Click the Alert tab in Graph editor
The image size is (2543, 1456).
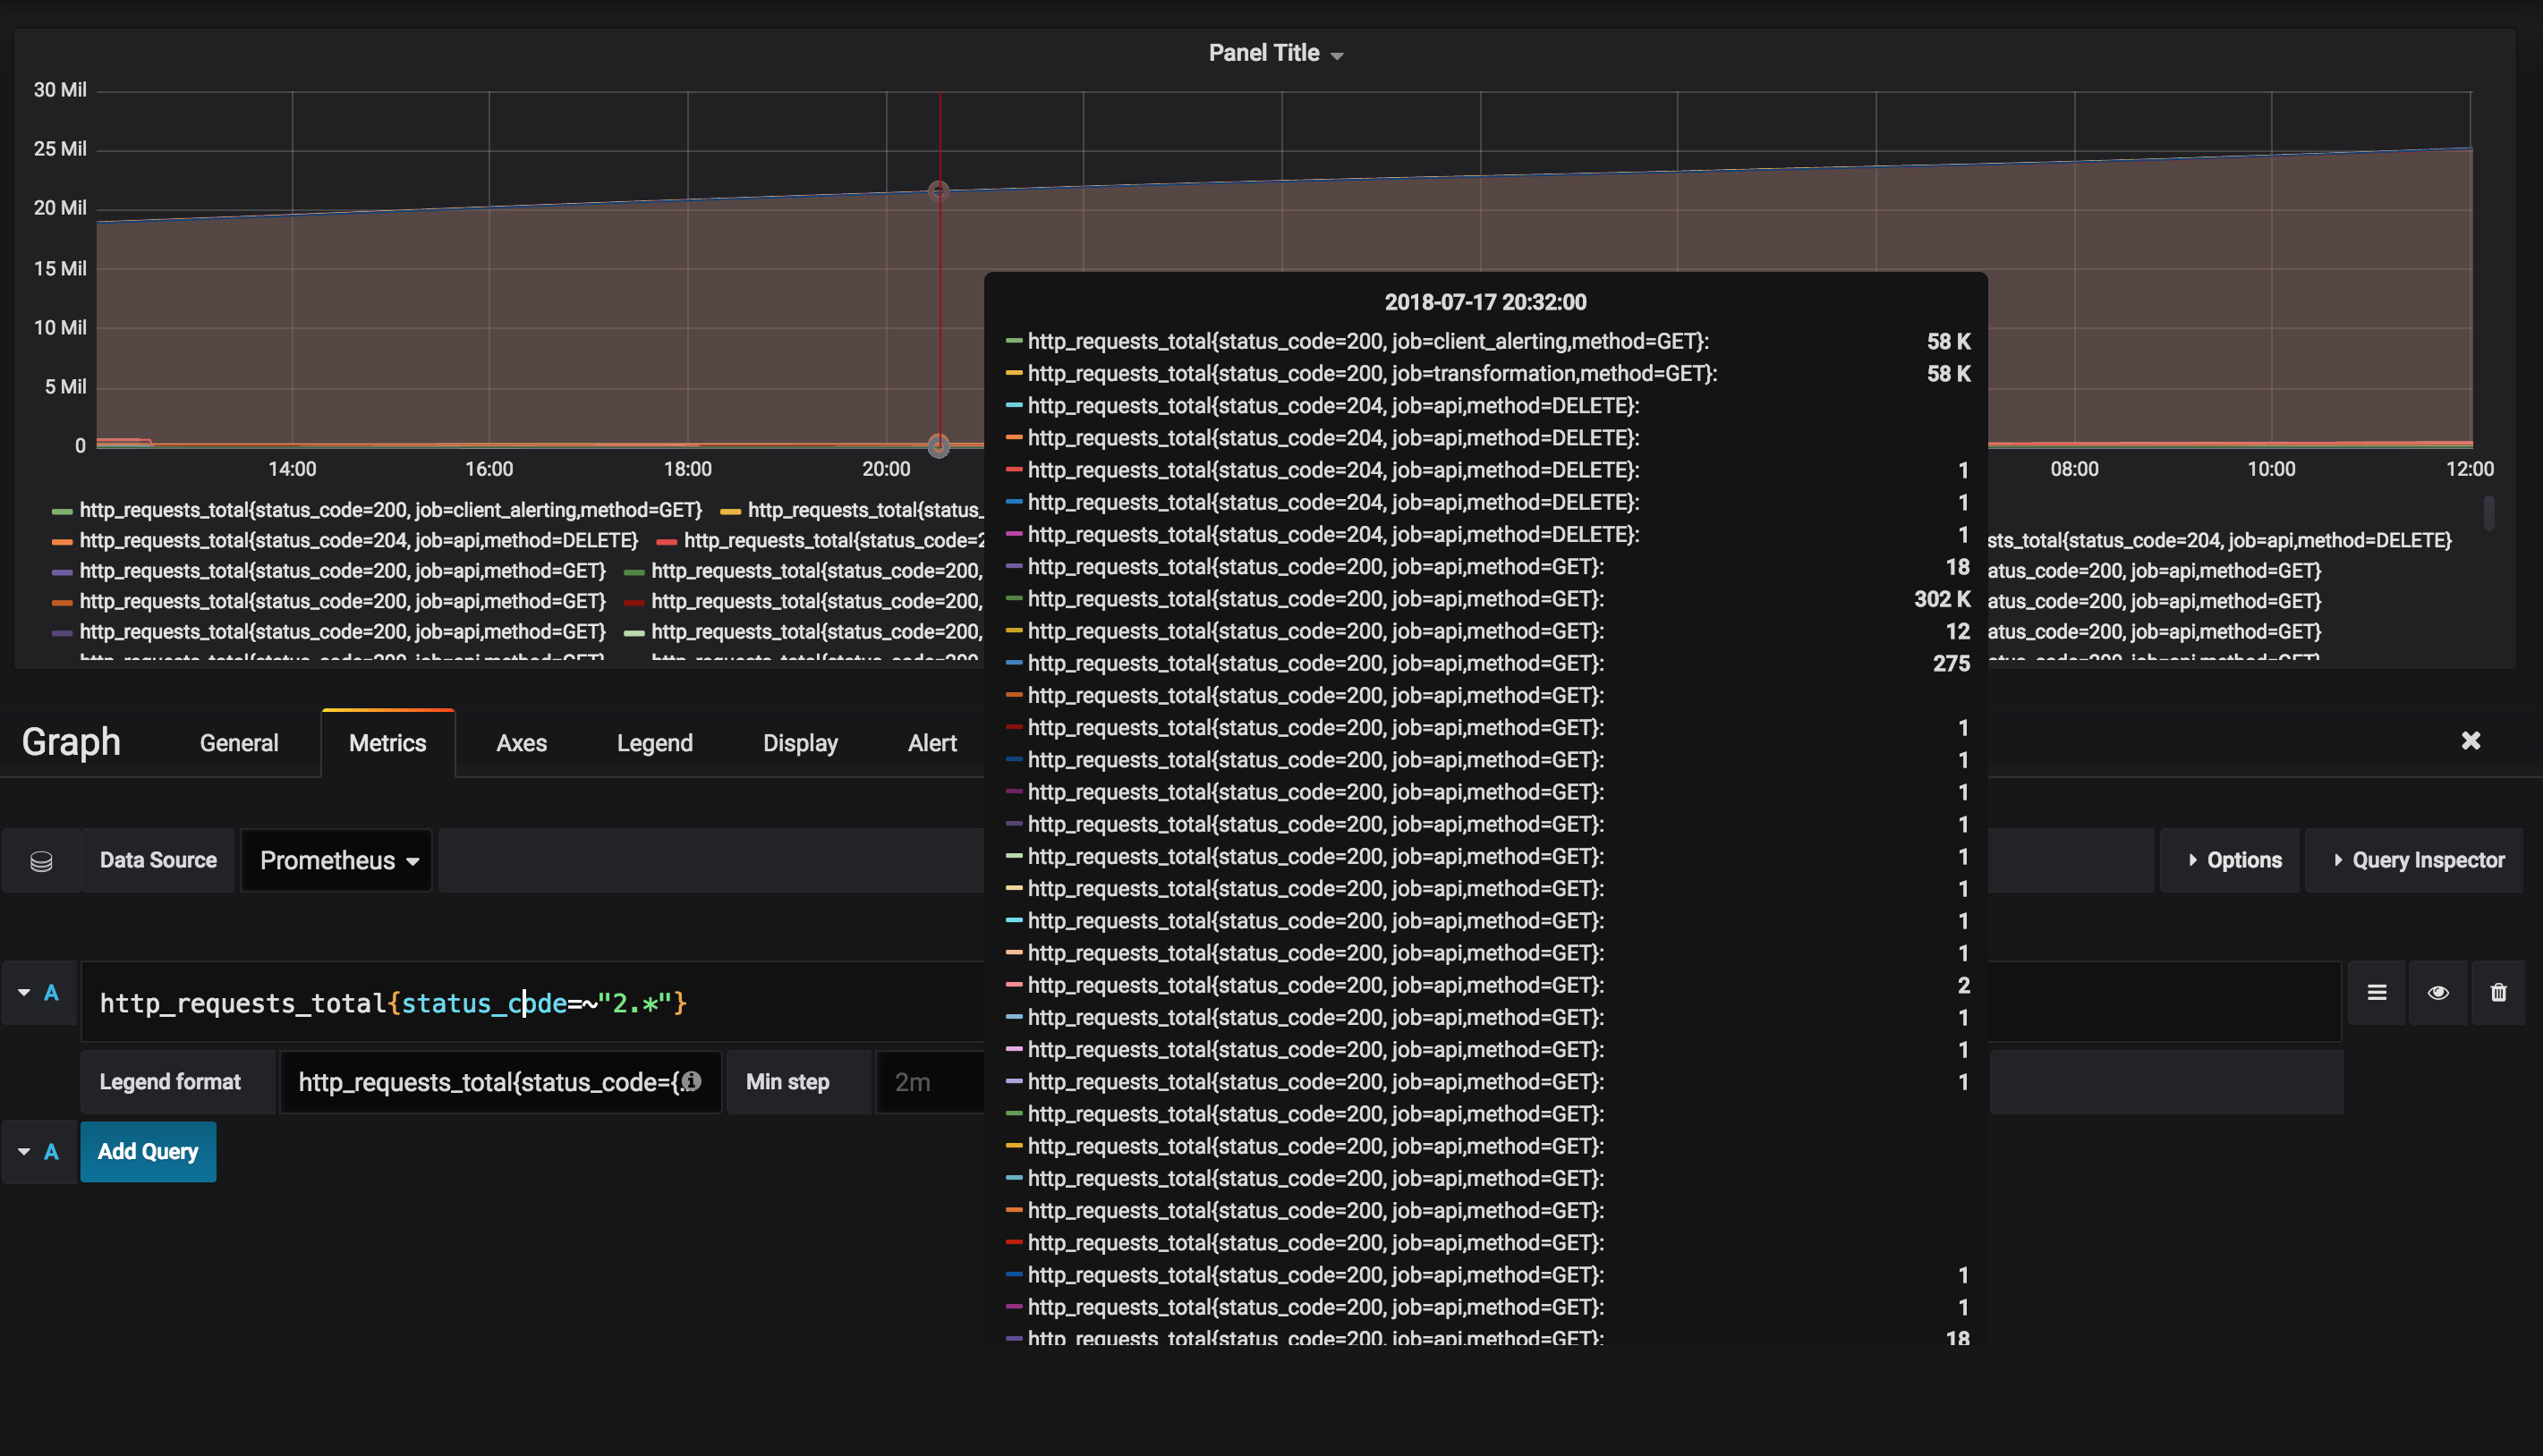point(931,742)
